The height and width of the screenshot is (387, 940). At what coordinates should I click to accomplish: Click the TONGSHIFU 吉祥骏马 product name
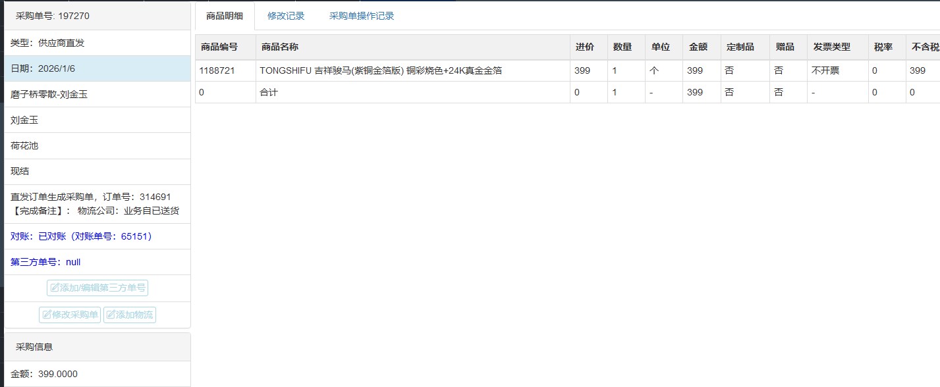(381, 70)
